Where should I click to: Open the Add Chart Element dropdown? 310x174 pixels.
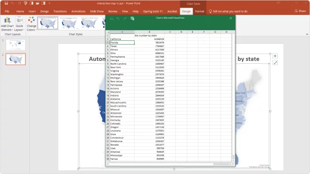click(x=8, y=24)
